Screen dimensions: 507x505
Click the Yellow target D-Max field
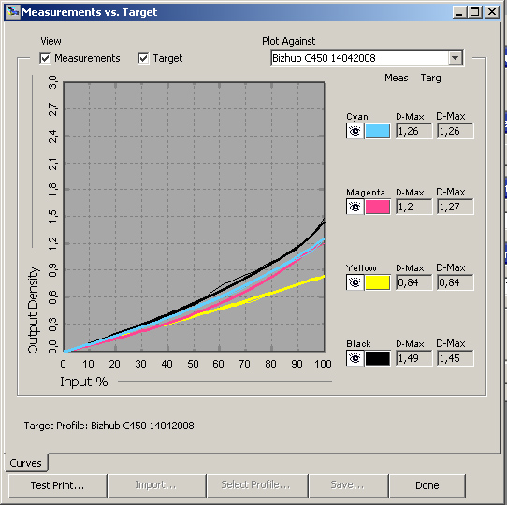coord(456,282)
